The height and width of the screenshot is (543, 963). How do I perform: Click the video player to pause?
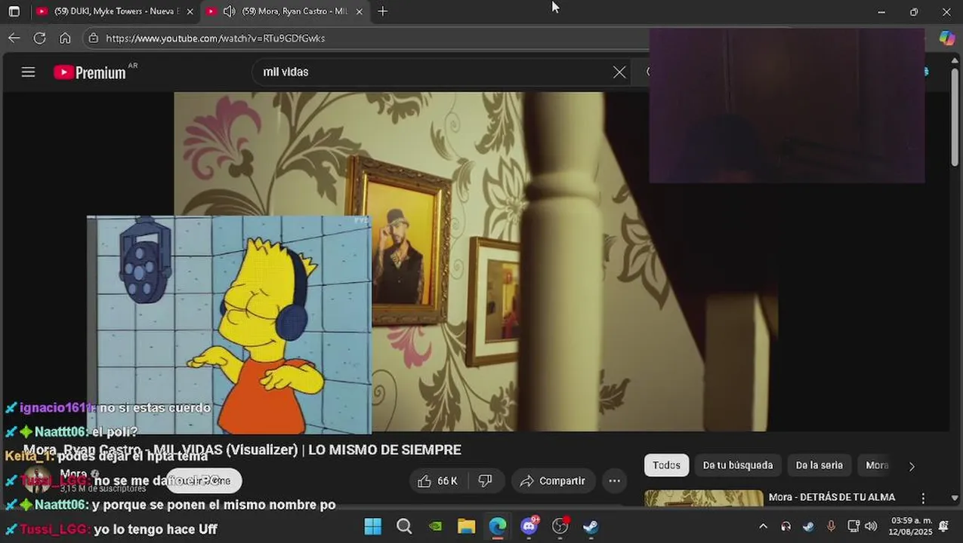click(476, 262)
